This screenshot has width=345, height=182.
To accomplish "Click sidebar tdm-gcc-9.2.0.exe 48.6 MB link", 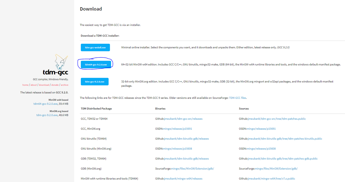I will tap(47, 115).
